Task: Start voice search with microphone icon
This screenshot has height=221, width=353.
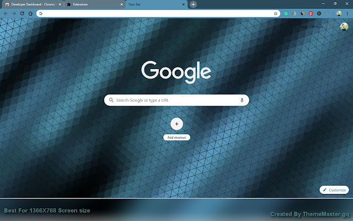Action: [242, 100]
